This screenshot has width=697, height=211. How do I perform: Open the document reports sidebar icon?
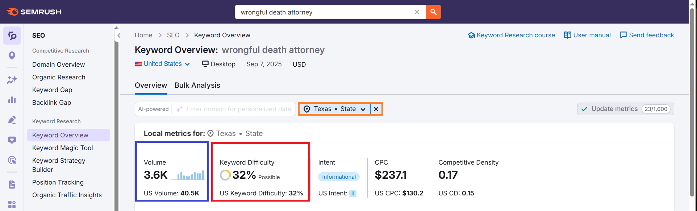(x=12, y=185)
